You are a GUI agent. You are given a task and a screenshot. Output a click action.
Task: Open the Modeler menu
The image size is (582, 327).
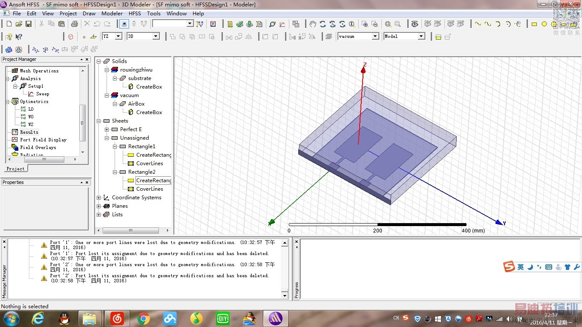coord(112,14)
